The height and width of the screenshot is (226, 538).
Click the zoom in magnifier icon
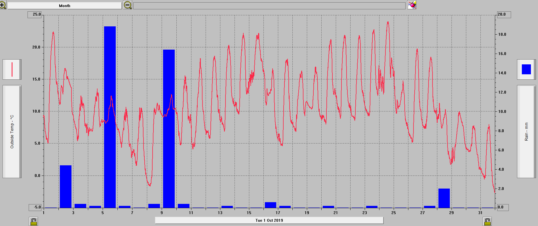pos(3,5)
